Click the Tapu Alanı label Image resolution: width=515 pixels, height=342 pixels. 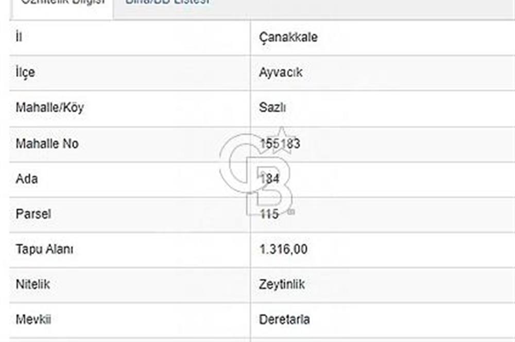click(x=44, y=249)
